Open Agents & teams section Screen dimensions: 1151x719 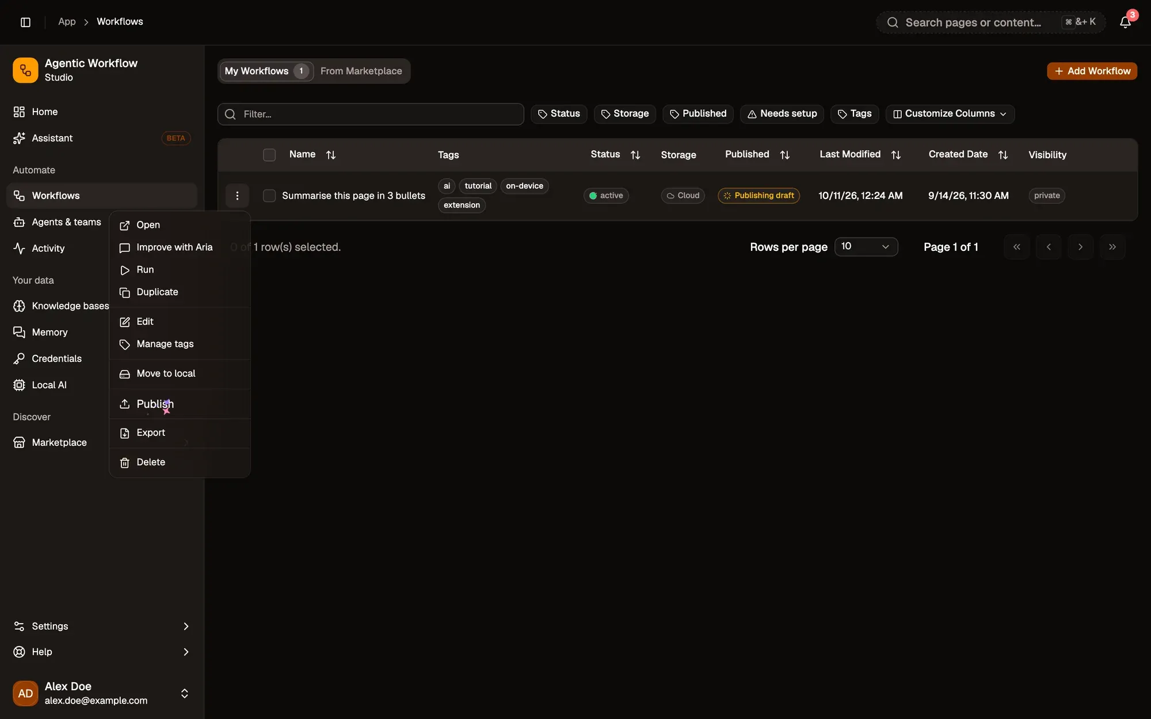[x=58, y=222]
